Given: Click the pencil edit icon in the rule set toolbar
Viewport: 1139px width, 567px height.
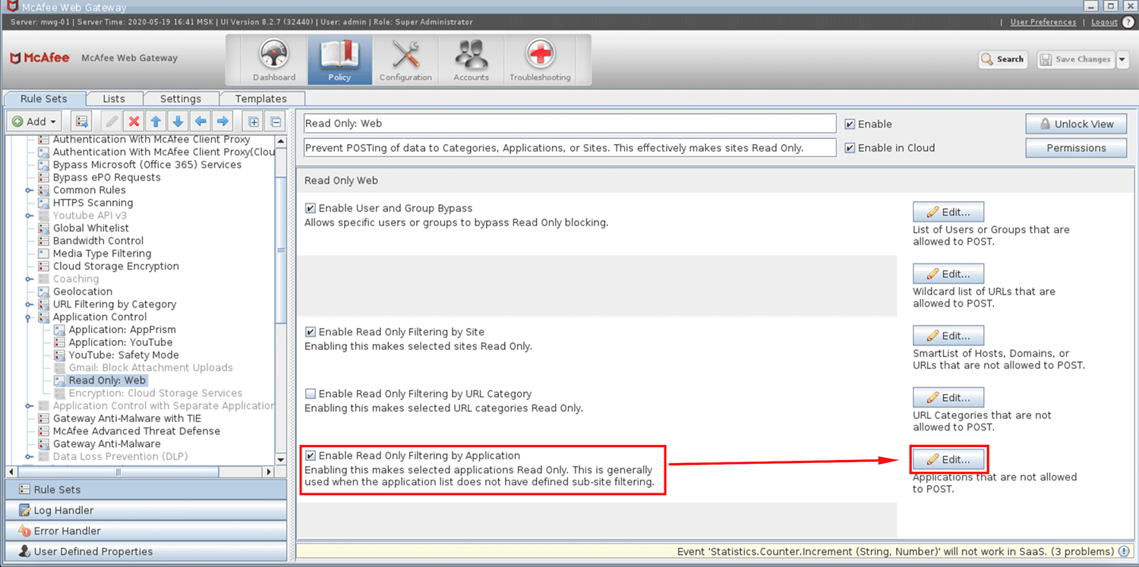Looking at the screenshot, I should (112, 121).
